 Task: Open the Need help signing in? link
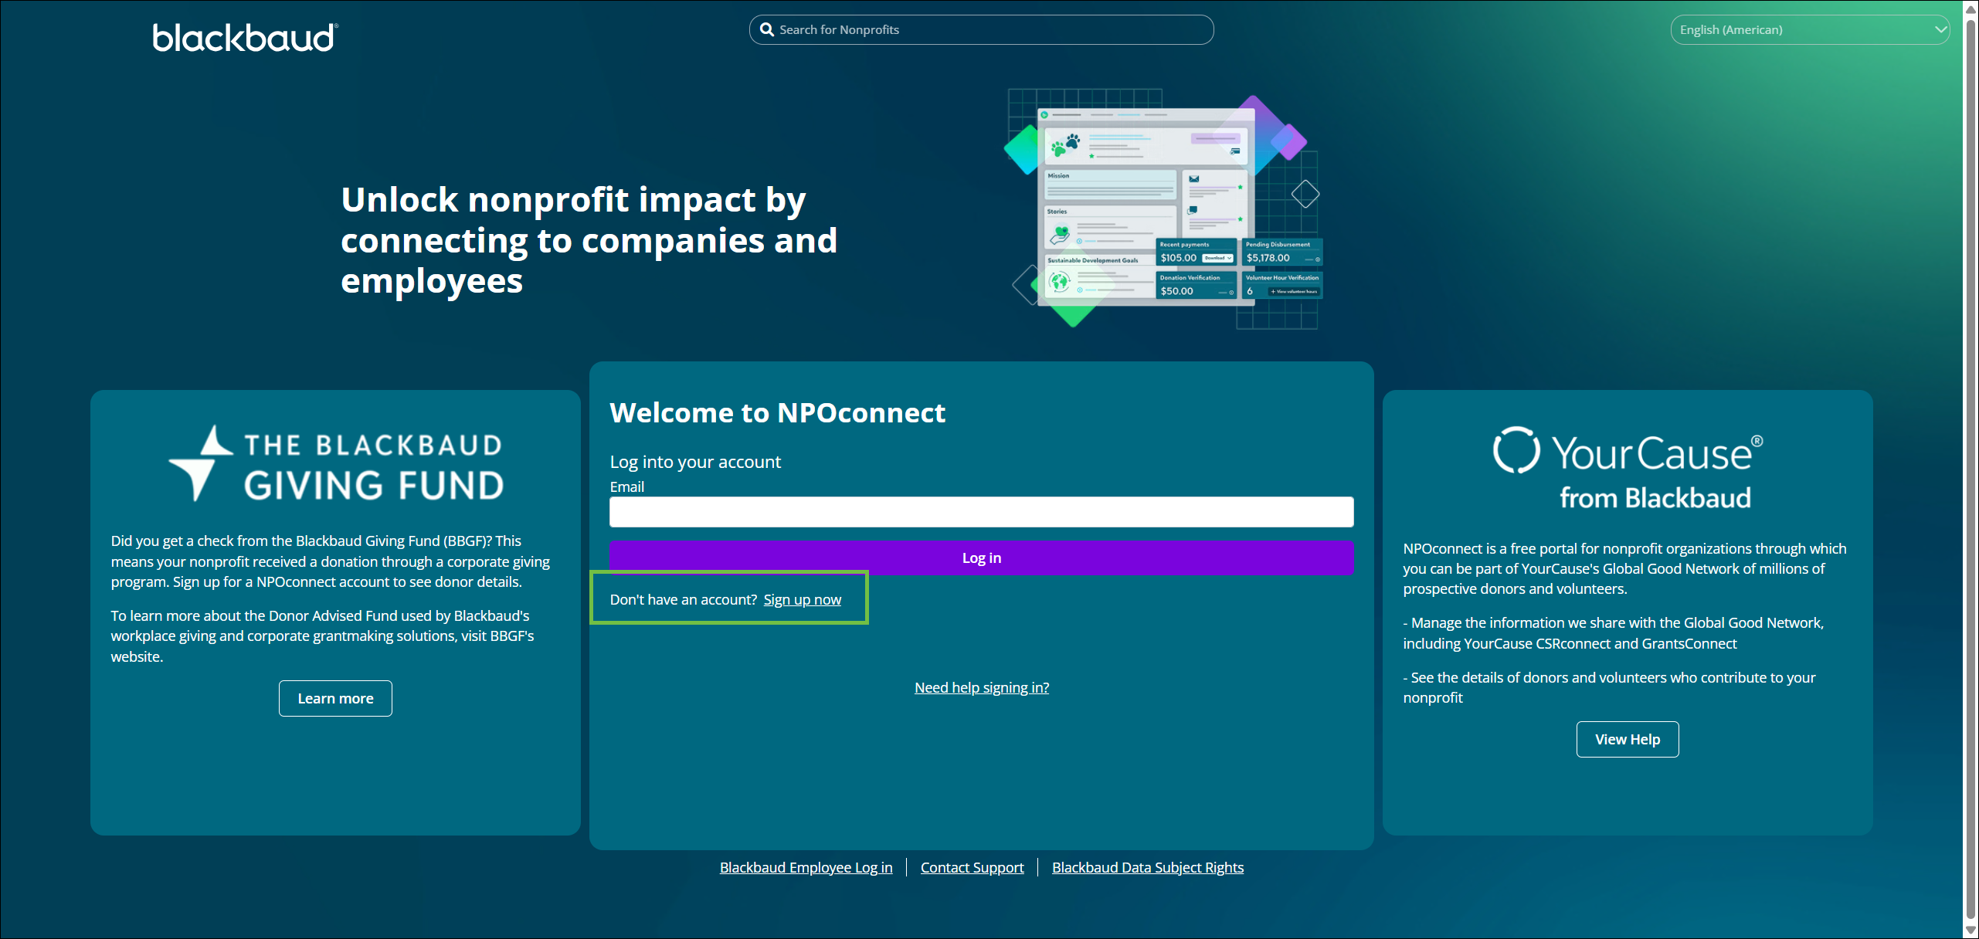(x=981, y=687)
